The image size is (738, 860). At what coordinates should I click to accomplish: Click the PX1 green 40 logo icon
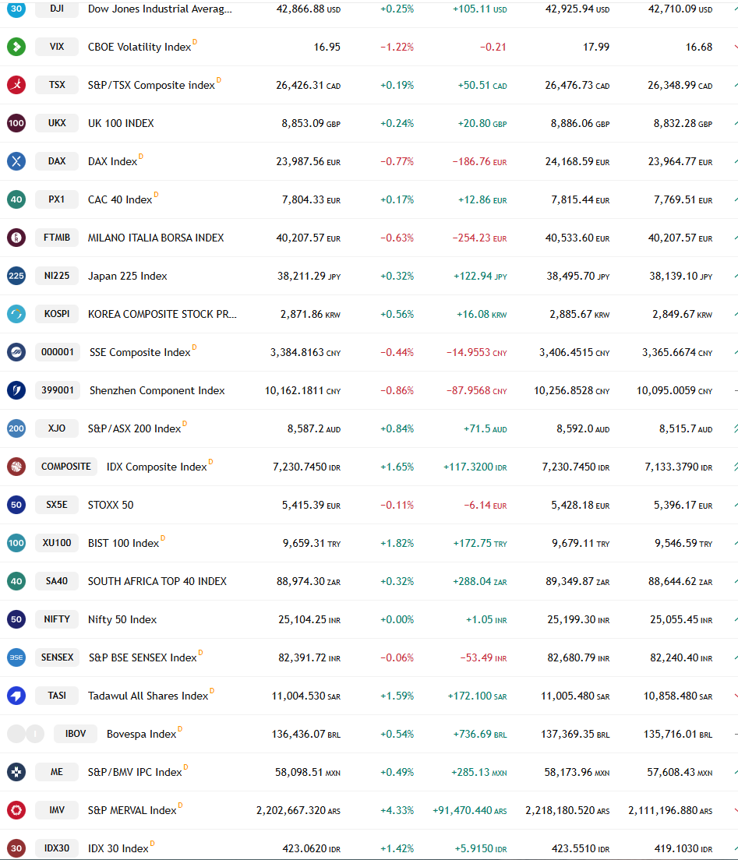point(16,199)
